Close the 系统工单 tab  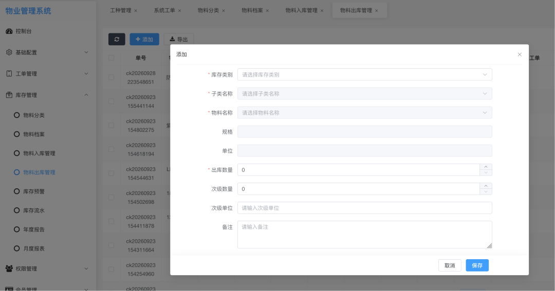click(179, 11)
